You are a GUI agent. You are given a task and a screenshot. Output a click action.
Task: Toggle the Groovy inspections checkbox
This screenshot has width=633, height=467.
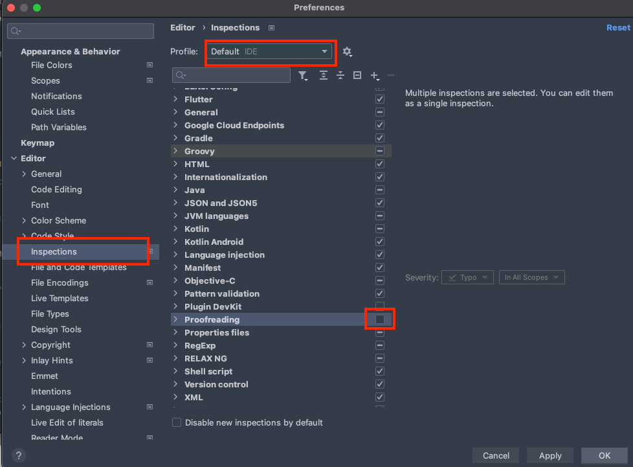[x=380, y=151]
